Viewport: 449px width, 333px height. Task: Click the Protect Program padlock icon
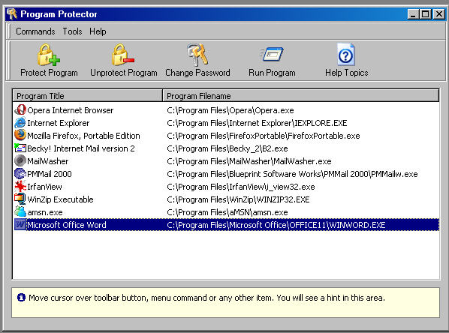point(48,55)
